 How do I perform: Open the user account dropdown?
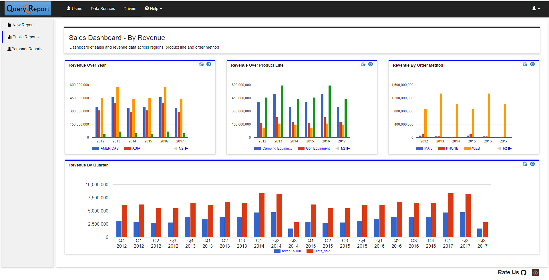pyautogui.click(x=536, y=9)
